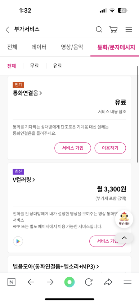Tap the share arrow in browser bar

click(x=108, y=282)
